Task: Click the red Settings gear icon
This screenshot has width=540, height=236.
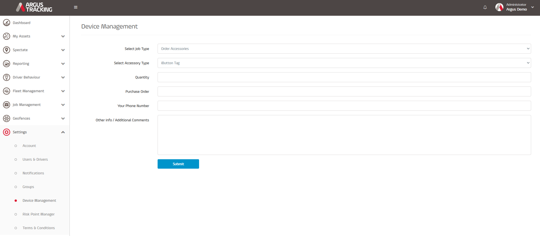Action: [x=7, y=132]
